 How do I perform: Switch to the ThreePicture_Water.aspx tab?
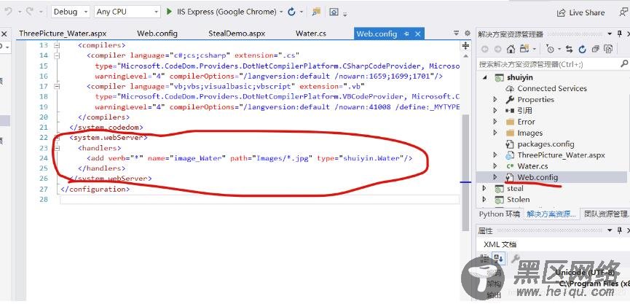(63, 34)
